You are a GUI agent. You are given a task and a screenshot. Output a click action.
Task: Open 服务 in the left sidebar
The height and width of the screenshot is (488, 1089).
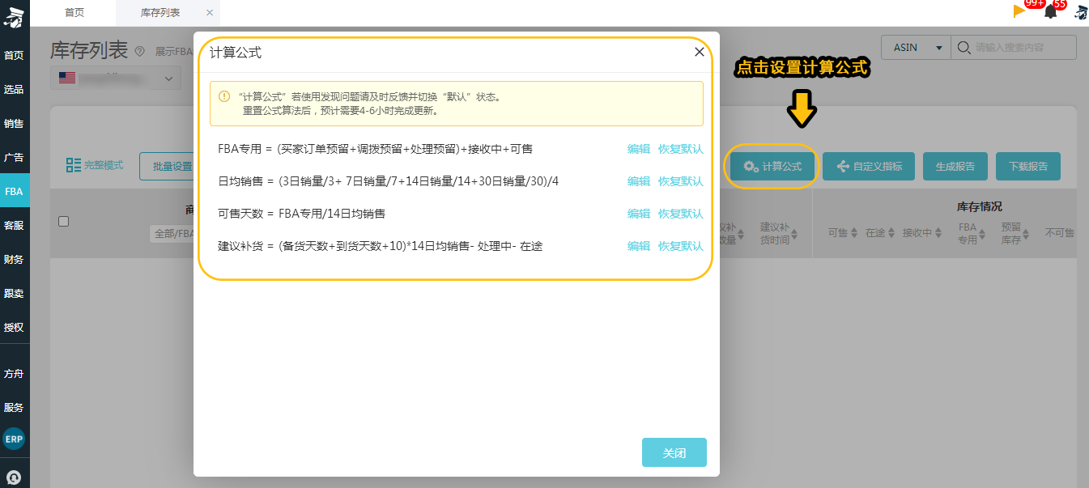coord(15,408)
